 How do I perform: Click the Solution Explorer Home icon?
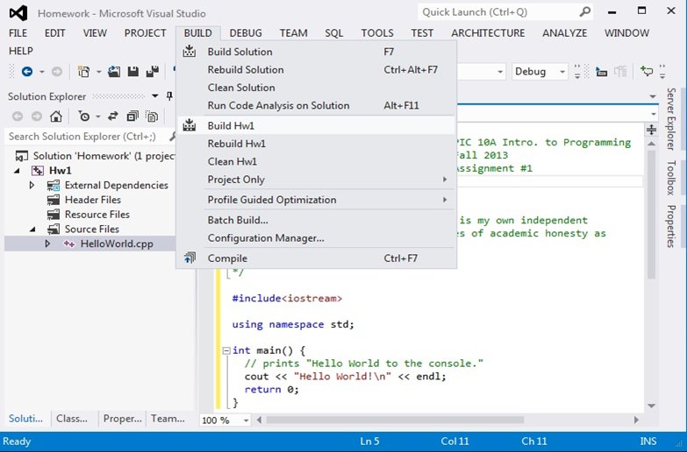click(x=55, y=117)
